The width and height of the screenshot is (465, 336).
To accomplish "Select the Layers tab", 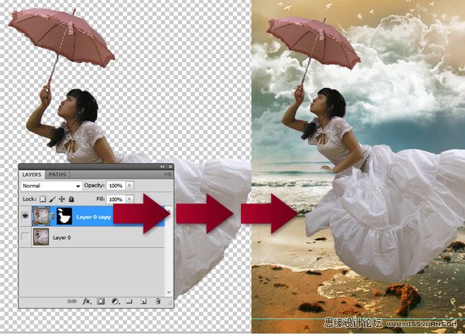I will pos(32,174).
